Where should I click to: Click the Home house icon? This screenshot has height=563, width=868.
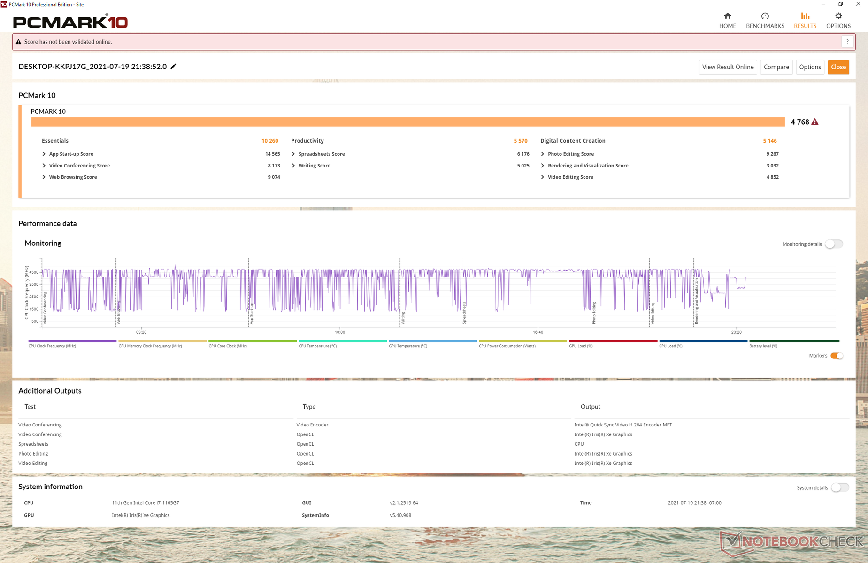727,16
